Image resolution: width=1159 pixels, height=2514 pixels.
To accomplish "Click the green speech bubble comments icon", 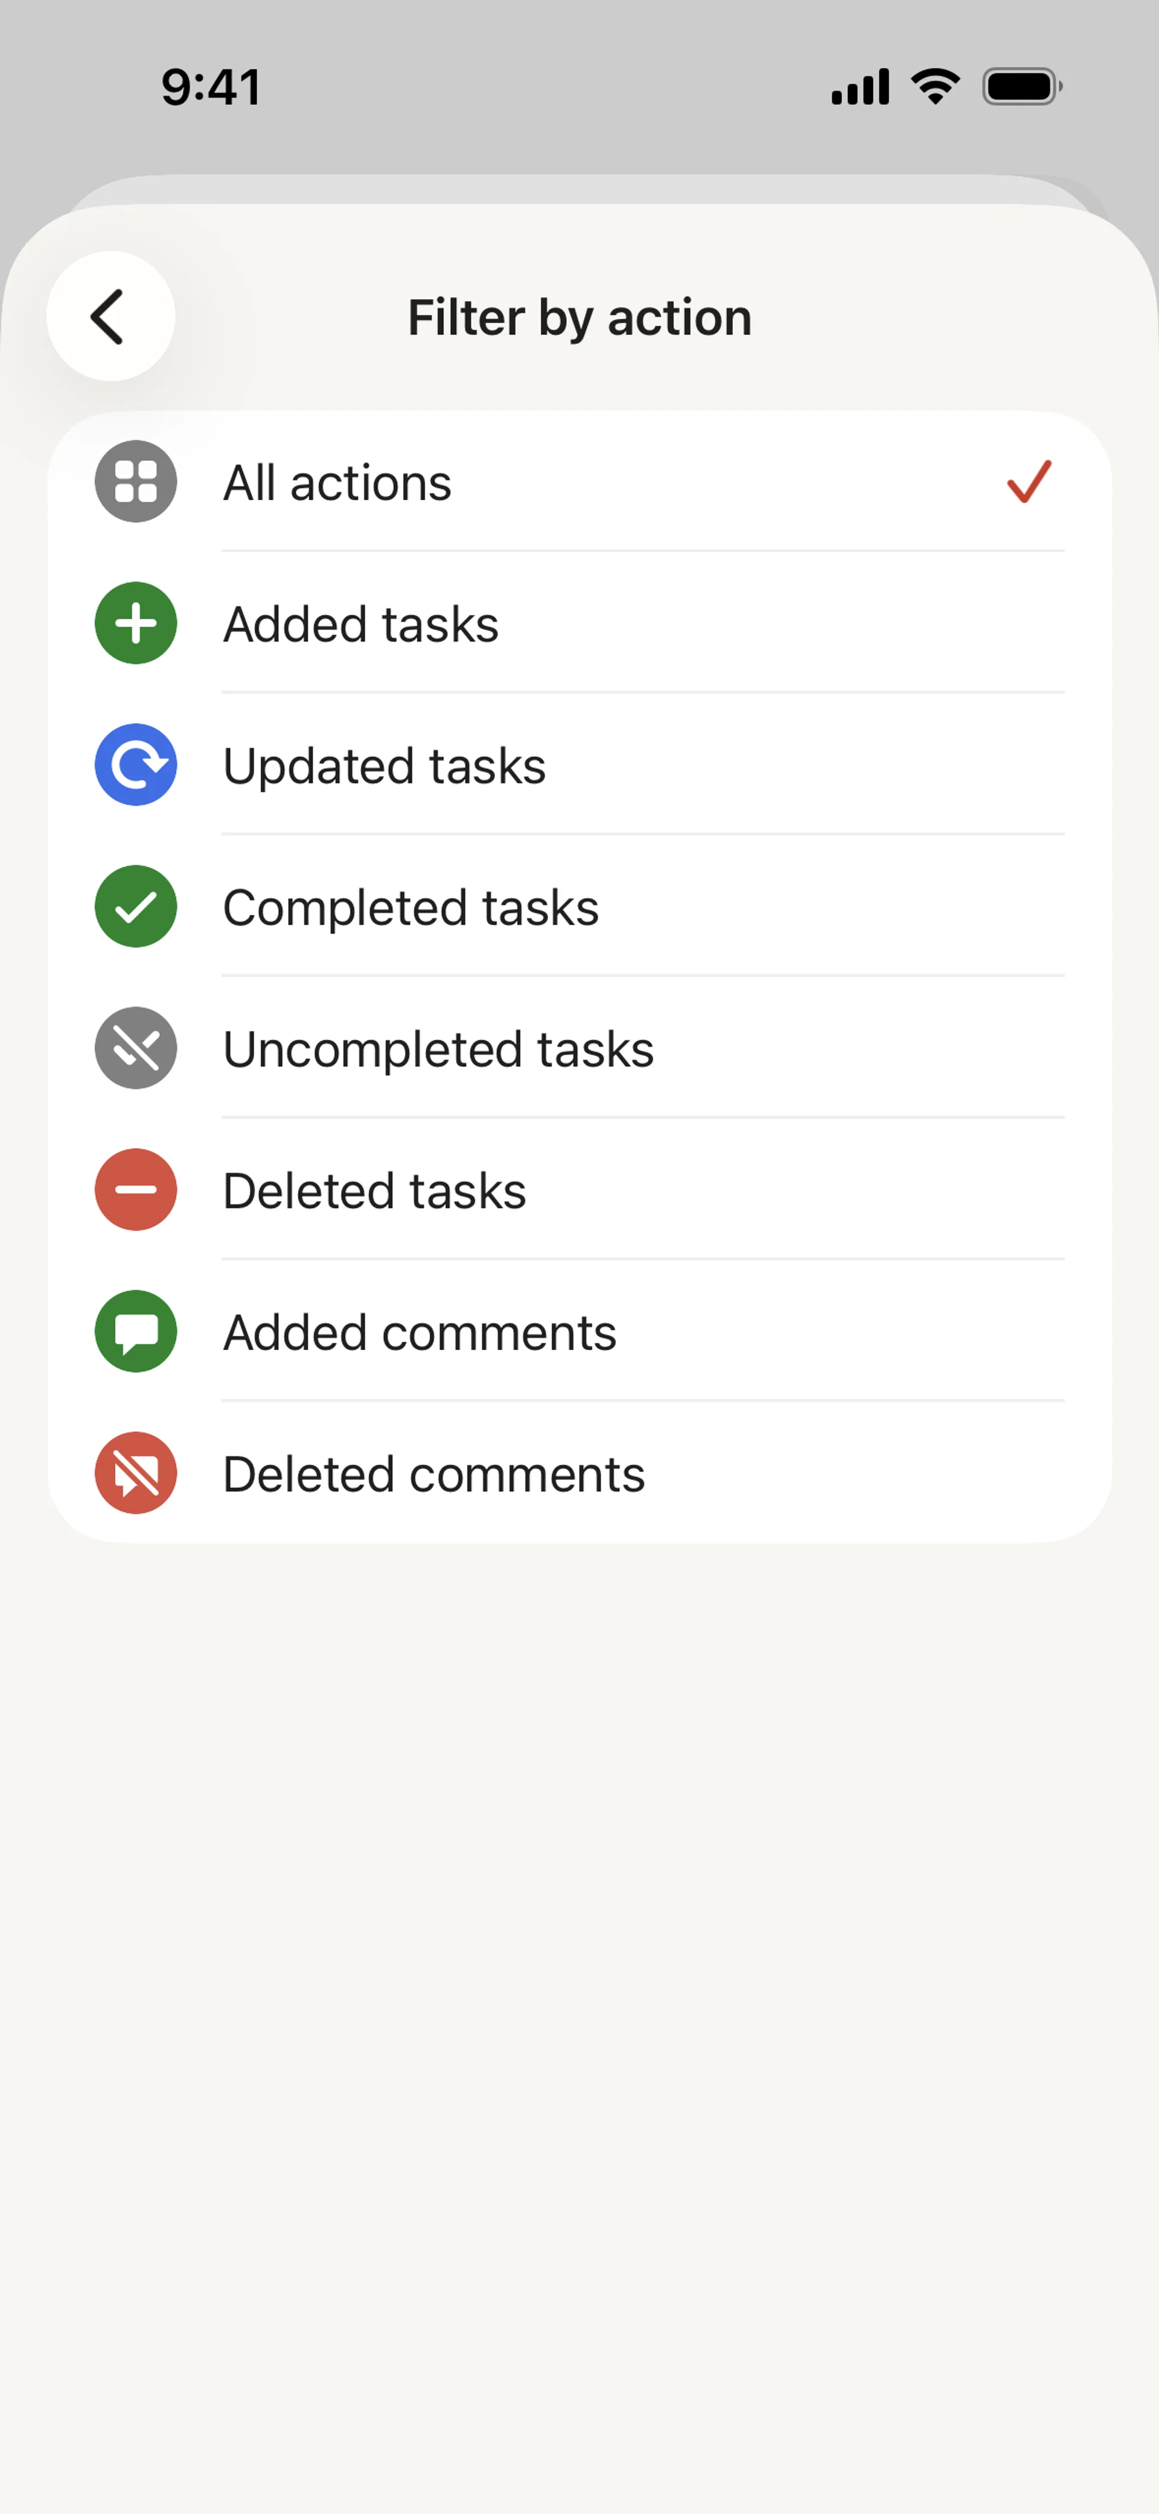I will [x=136, y=1331].
